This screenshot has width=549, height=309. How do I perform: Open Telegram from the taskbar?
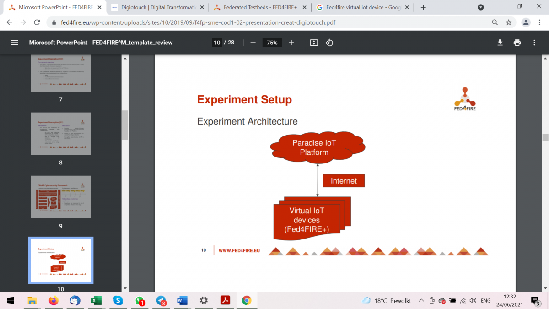tap(161, 300)
